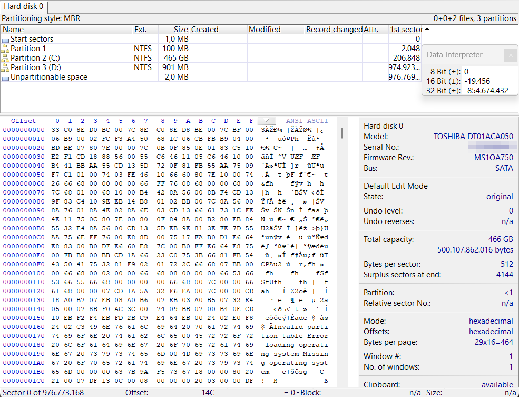519x397 pixels.
Task: Click the pencil icon above text column
Action: pos(267,121)
